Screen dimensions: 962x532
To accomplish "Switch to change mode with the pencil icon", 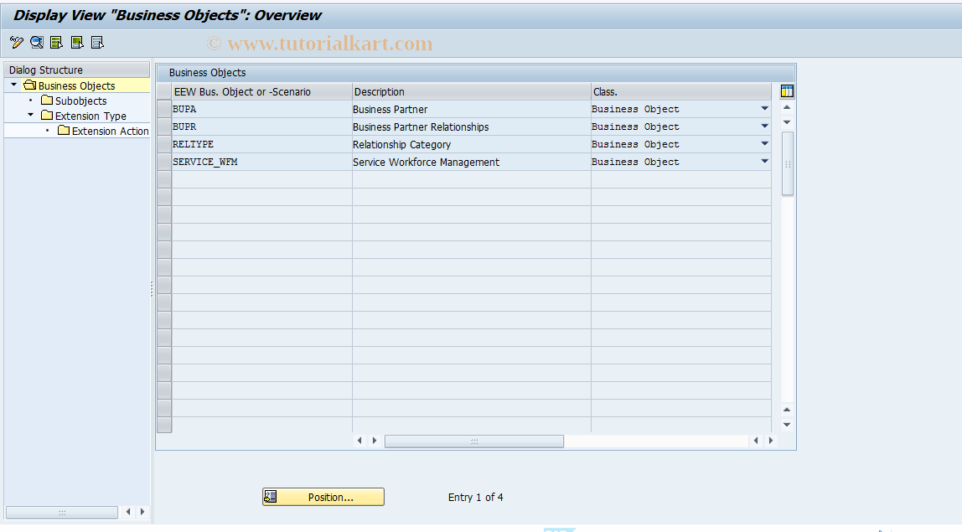I will [17, 43].
